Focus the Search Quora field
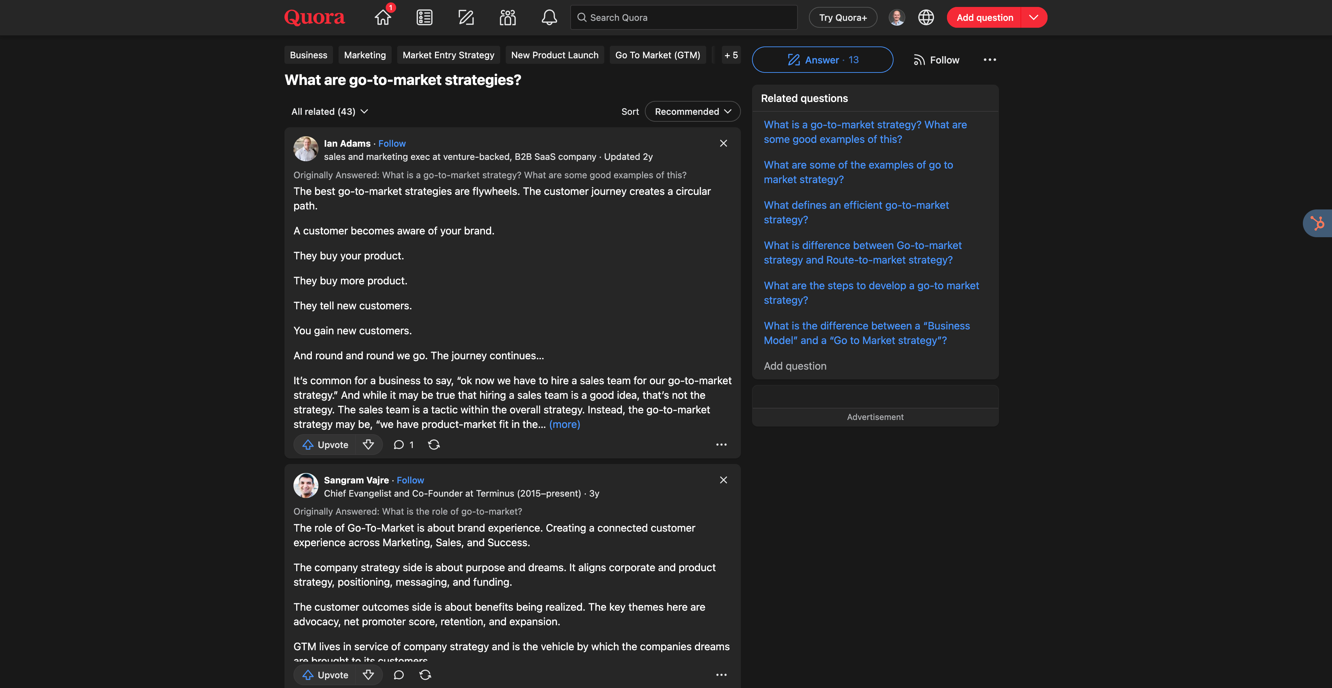Screen dimensions: 1332x688 click(684, 18)
